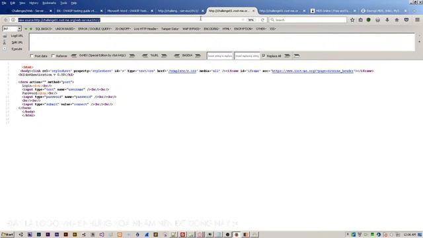Expand the UNION BASED menu
Screen dimensions: 423x238
[65, 28]
